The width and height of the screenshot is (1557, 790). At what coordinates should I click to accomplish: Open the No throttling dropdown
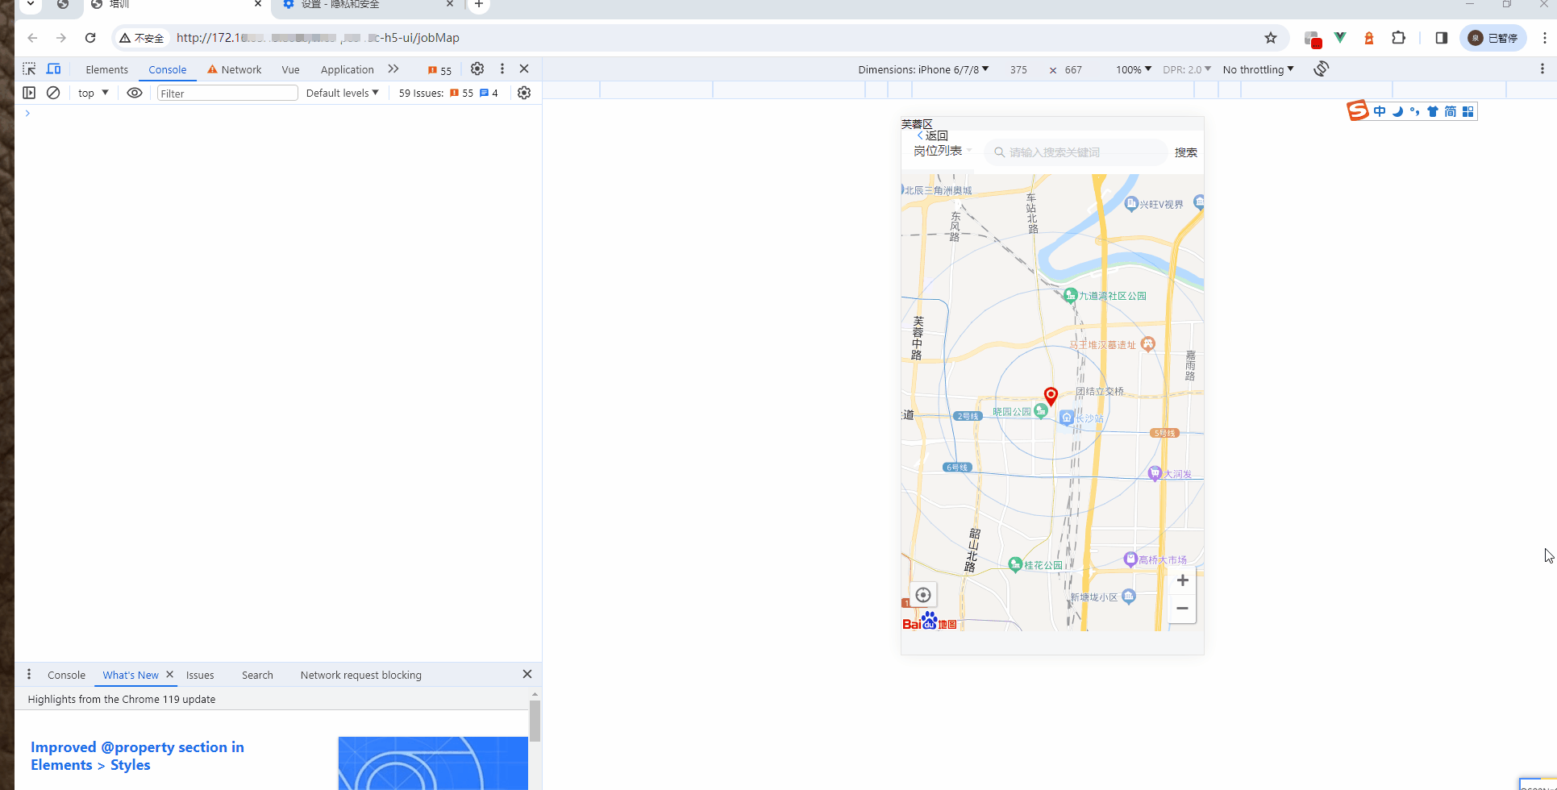tap(1258, 70)
